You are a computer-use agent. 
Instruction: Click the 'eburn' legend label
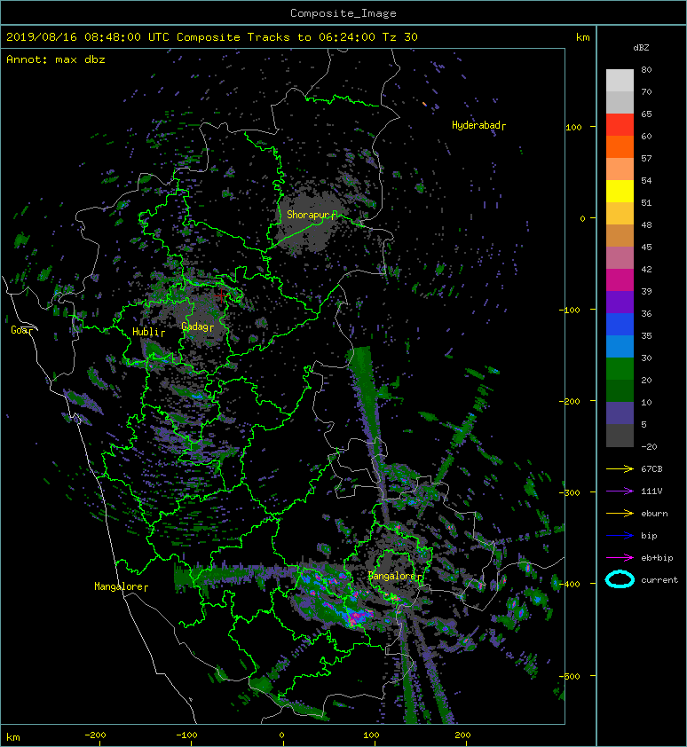[x=654, y=514]
